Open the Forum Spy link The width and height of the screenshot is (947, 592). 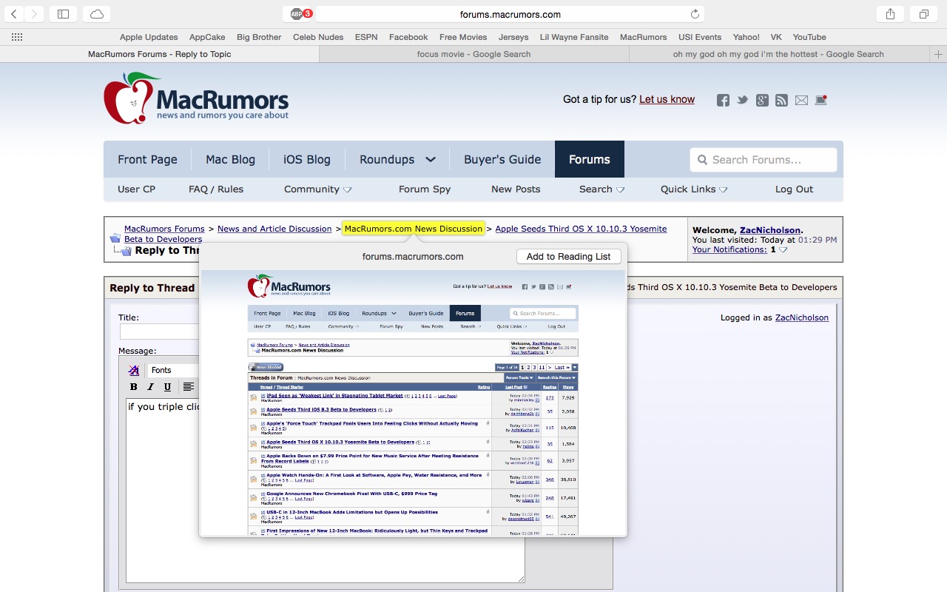click(x=425, y=189)
